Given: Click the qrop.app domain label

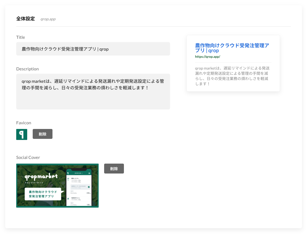Looking at the screenshot, I should point(48,19).
